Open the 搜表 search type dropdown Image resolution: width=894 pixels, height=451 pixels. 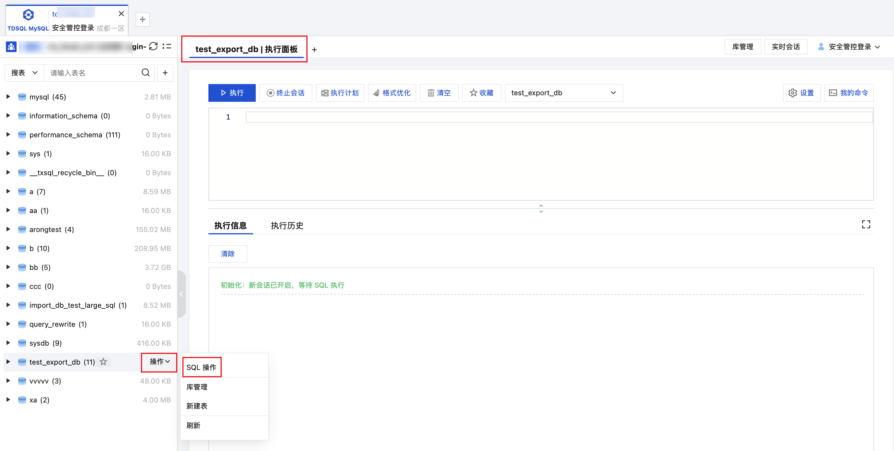(x=24, y=73)
